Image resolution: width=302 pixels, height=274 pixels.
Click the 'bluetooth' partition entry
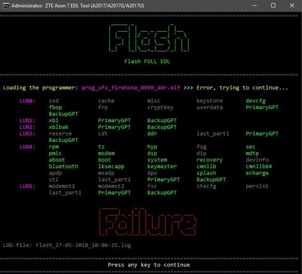[x=64, y=167]
